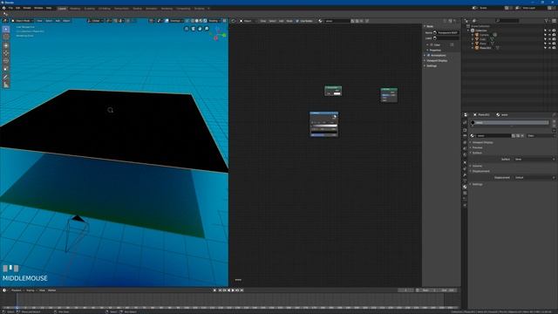Image resolution: width=558 pixels, height=314 pixels.
Task: Toggle camera view with the viewport camera icon
Action: [194, 29]
